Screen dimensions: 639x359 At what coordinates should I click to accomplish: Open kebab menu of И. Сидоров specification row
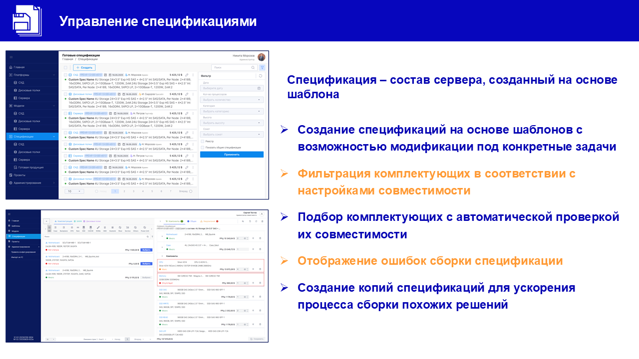pyautogui.click(x=193, y=94)
